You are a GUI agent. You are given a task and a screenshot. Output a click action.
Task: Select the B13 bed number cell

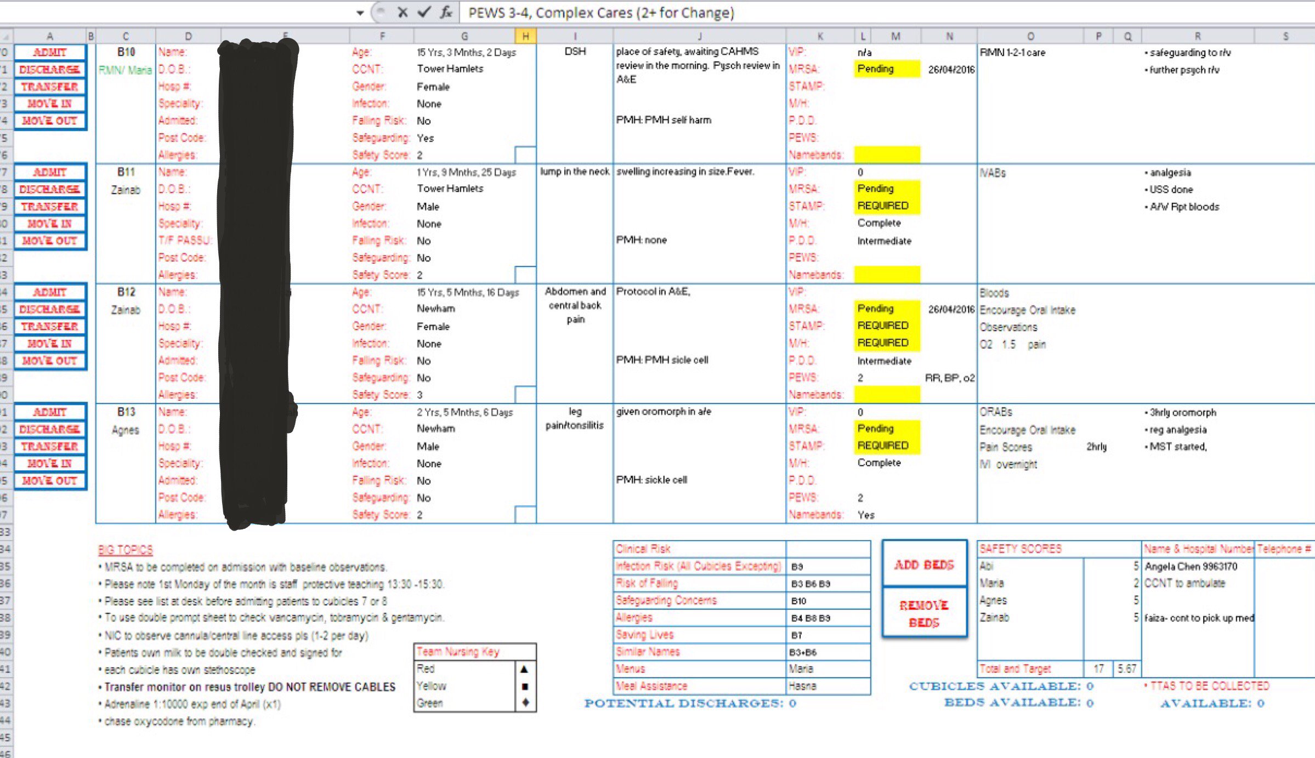tap(126, 412)
